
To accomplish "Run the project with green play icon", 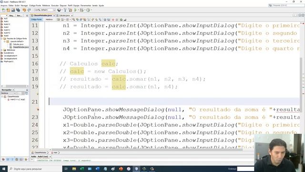I will point(75,10).
